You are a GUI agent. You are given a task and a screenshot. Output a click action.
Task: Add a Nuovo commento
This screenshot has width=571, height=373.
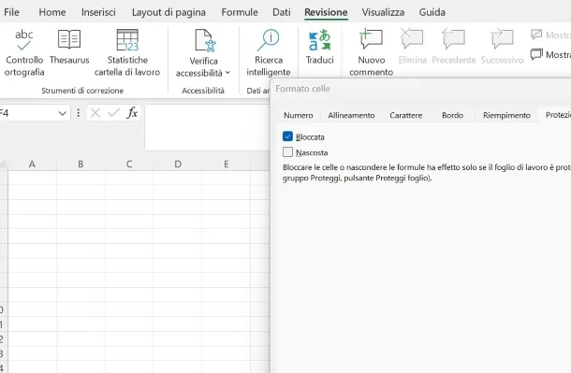371,53
